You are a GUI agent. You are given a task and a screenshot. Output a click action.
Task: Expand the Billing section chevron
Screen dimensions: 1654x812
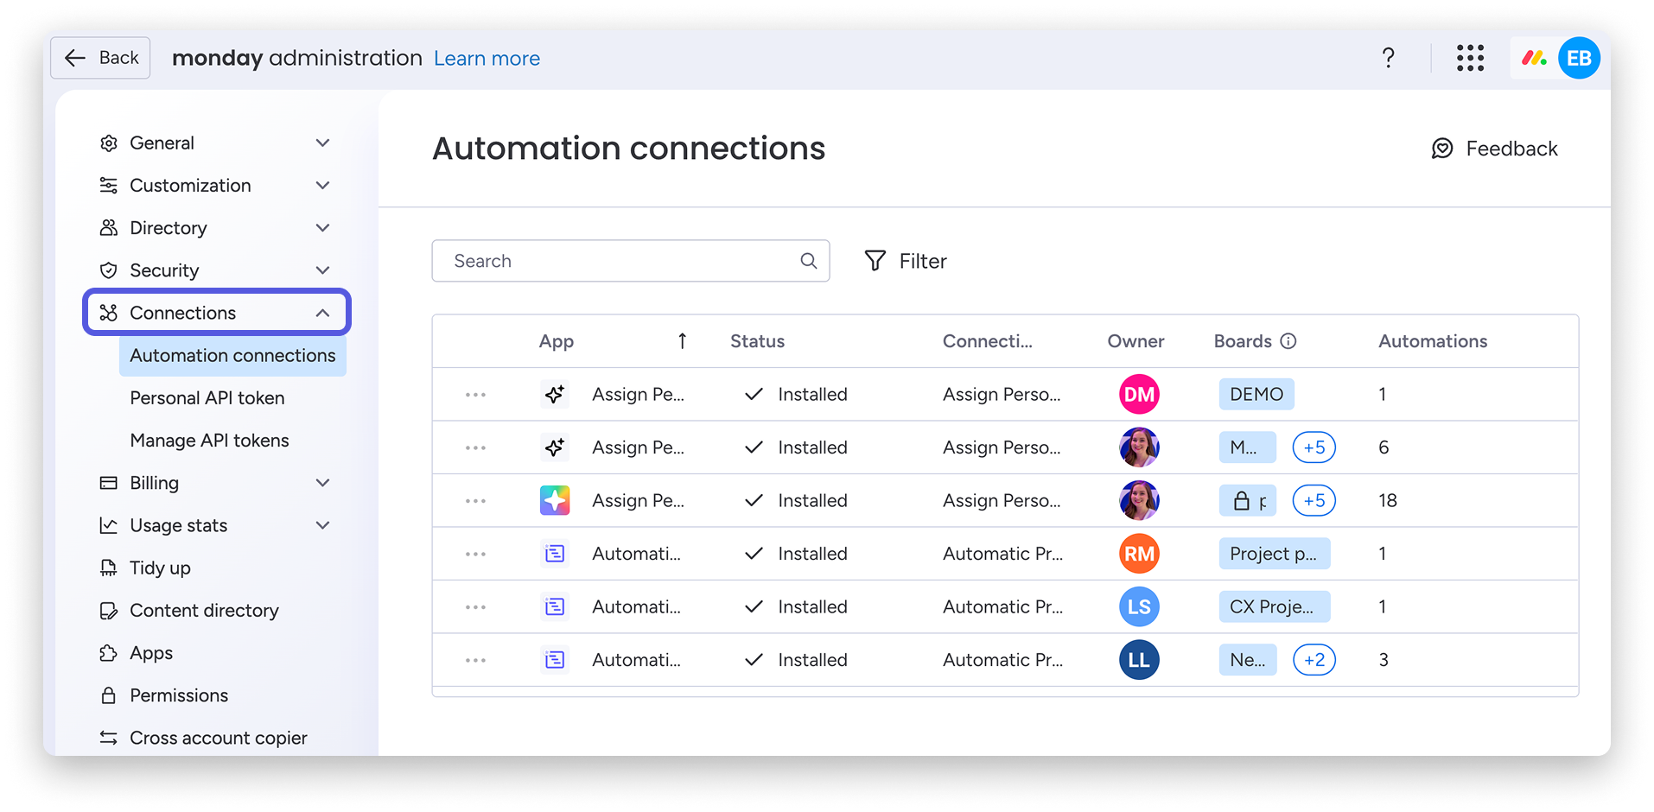click(x=322, y=483)
